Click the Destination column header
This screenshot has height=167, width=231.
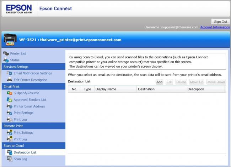tap(161, 89)
